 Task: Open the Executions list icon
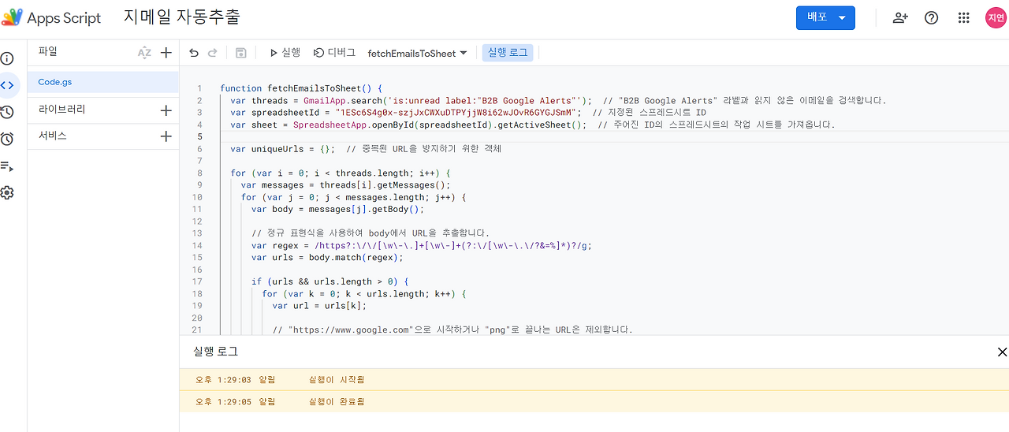click(x=7, y=166)
